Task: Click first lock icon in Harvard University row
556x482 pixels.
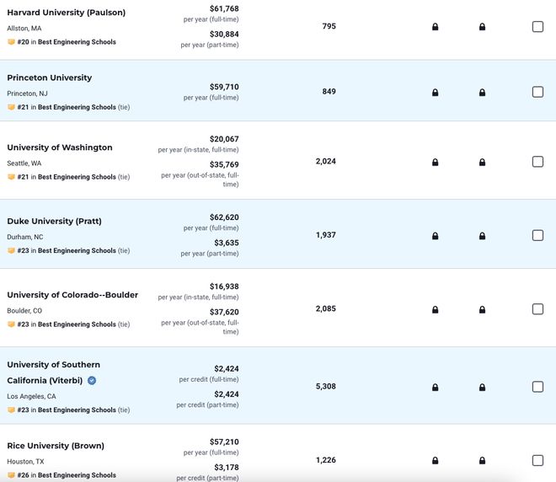Action: pyautogui.click(x=435, y=27)
